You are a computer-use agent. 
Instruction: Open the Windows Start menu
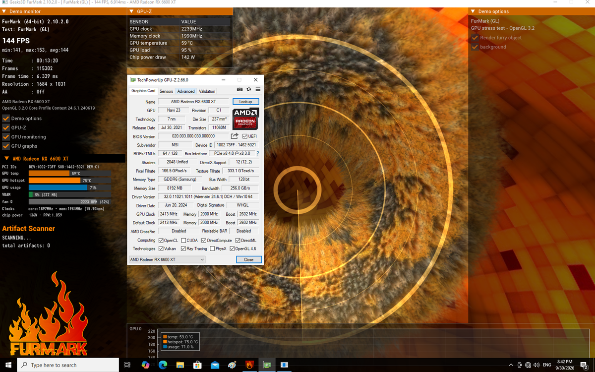click(x=8, y=365)
